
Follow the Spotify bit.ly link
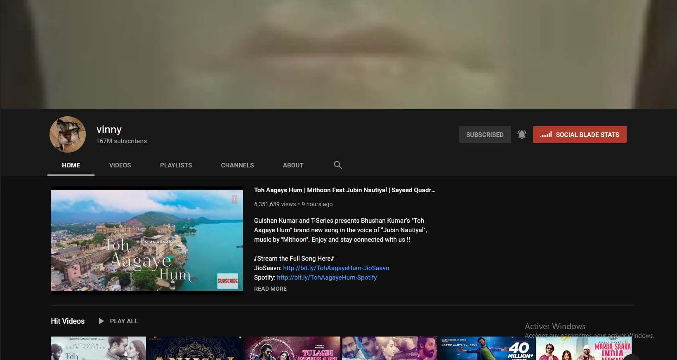327,278
